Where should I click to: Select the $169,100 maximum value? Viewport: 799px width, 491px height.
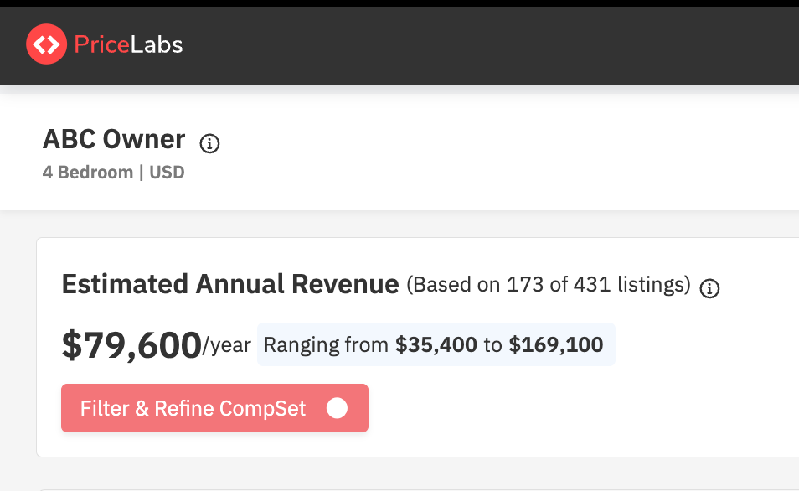(555, 344)
